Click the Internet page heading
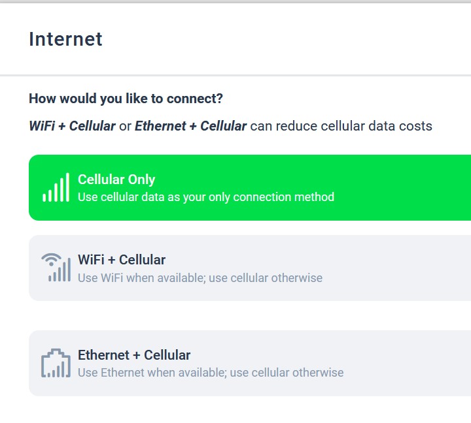This screenshot has height=423, width=471. (65, 39)
